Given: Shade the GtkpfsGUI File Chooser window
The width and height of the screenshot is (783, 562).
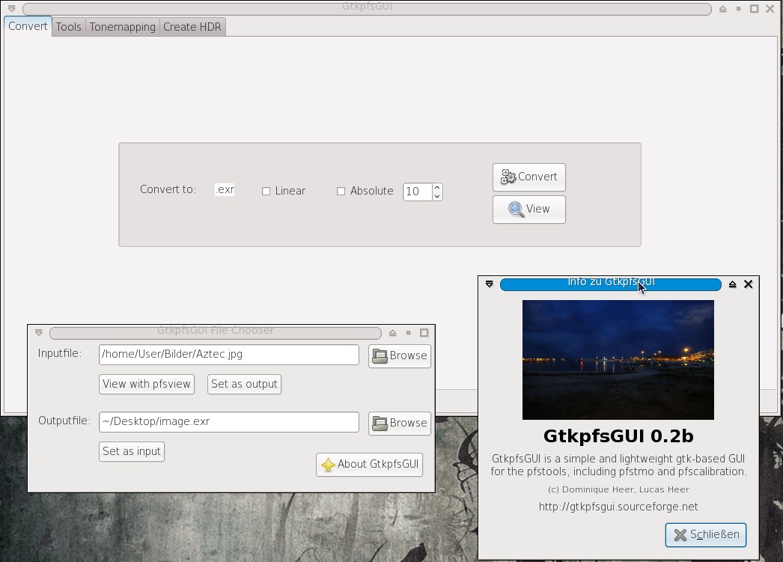Looking at the screenshot, I should 392,332.
